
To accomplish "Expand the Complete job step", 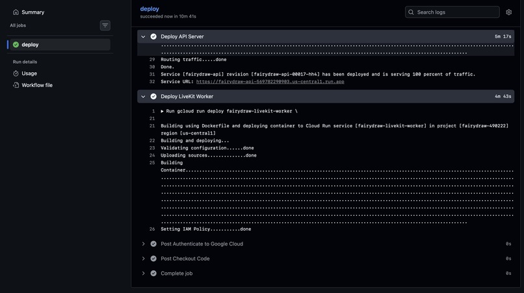I will [x=143, y=274].
